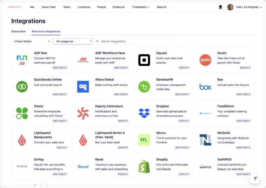Click the Dropbox logo icon
The height and width of the screenshot is (188, 266).
(144, 113)
